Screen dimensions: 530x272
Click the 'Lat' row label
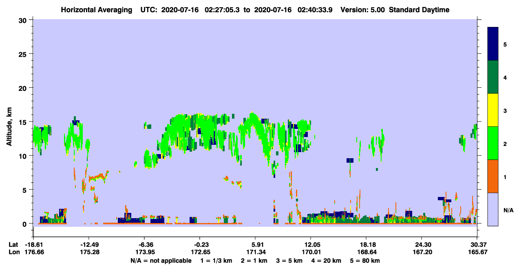(x=14, y=245)
